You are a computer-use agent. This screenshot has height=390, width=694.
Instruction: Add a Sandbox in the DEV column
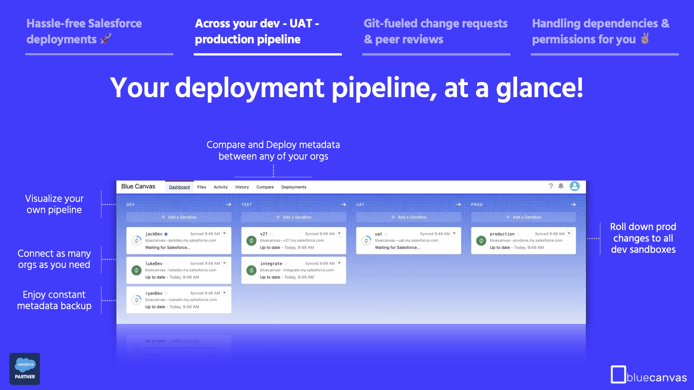(179, 217)
